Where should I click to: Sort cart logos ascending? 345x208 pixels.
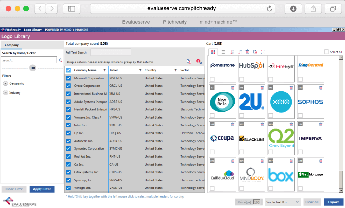click(x=232, y=52)
